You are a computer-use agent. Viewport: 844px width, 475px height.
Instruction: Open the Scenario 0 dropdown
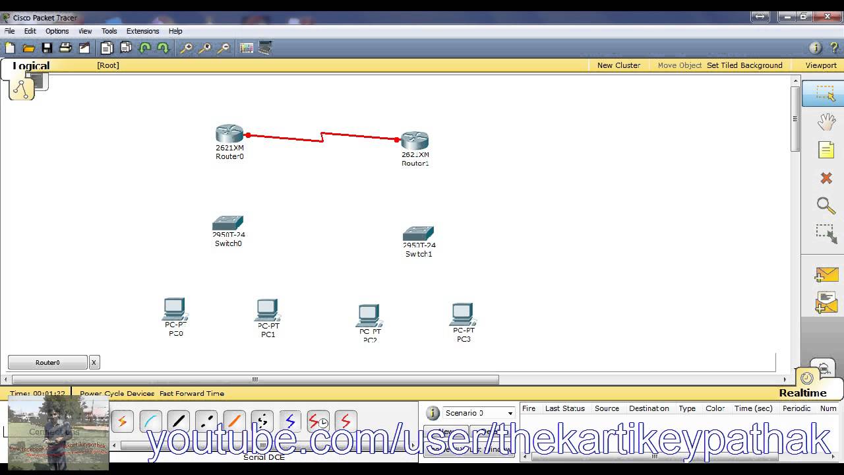click(x=479, y=413)
